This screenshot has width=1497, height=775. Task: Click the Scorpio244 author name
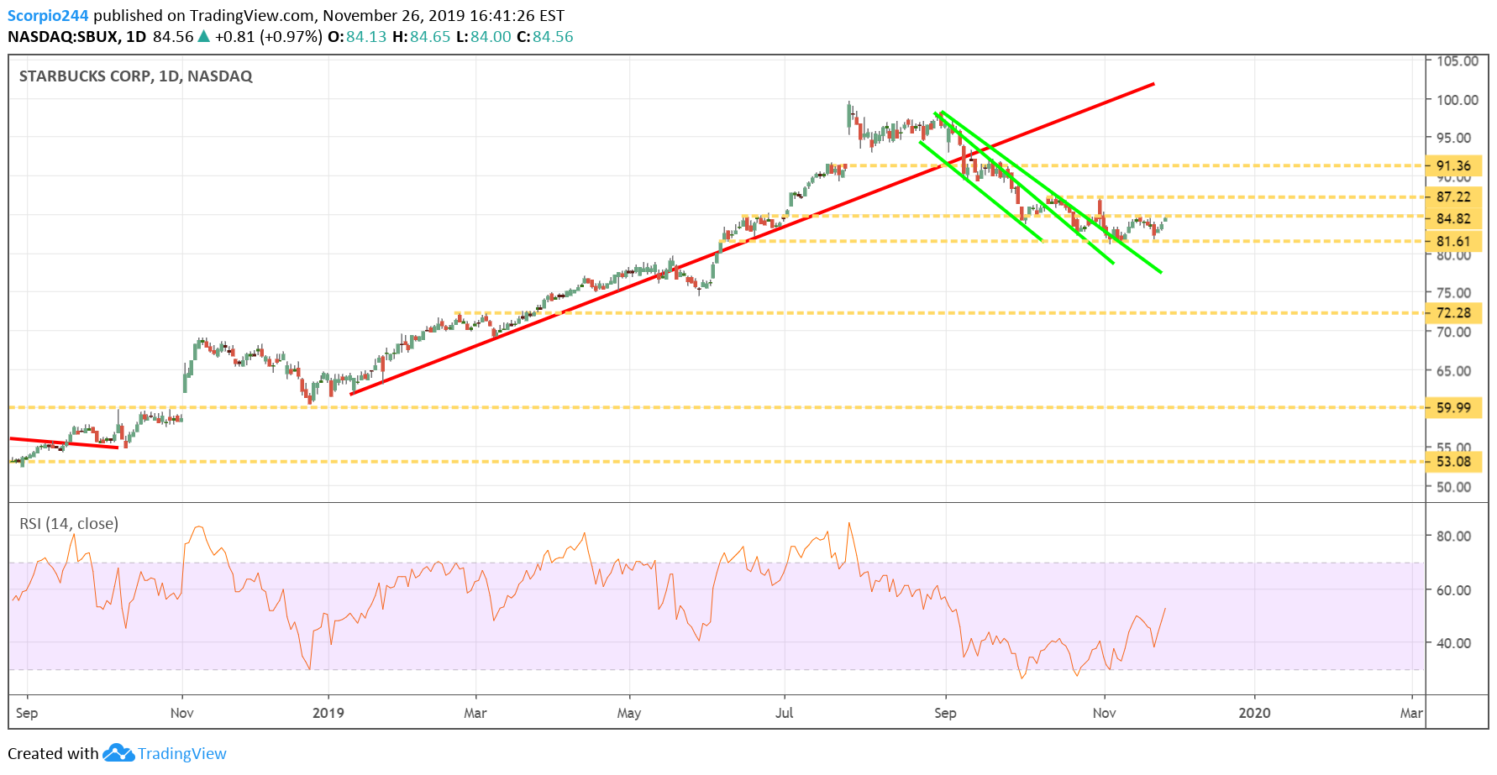(x=48, y=15)
